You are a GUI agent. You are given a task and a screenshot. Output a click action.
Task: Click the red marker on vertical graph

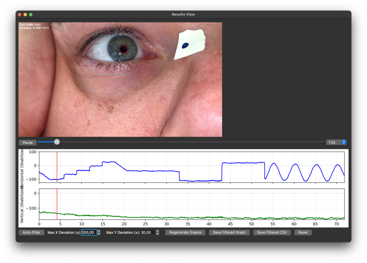(x=57, y=204)
